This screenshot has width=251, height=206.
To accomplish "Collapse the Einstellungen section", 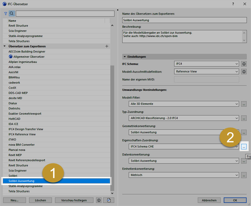I will [125, 57].
